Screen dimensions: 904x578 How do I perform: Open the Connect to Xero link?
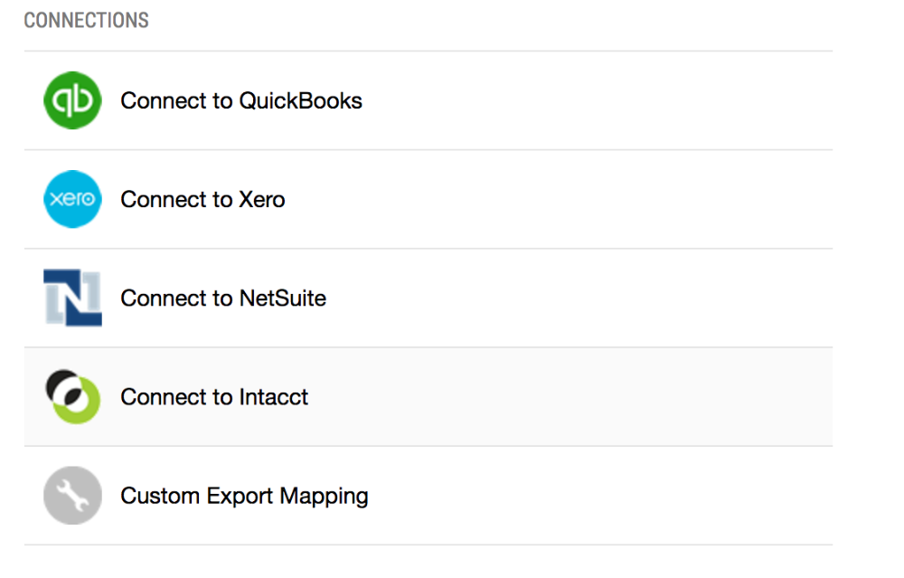click(x=202, y=199)
